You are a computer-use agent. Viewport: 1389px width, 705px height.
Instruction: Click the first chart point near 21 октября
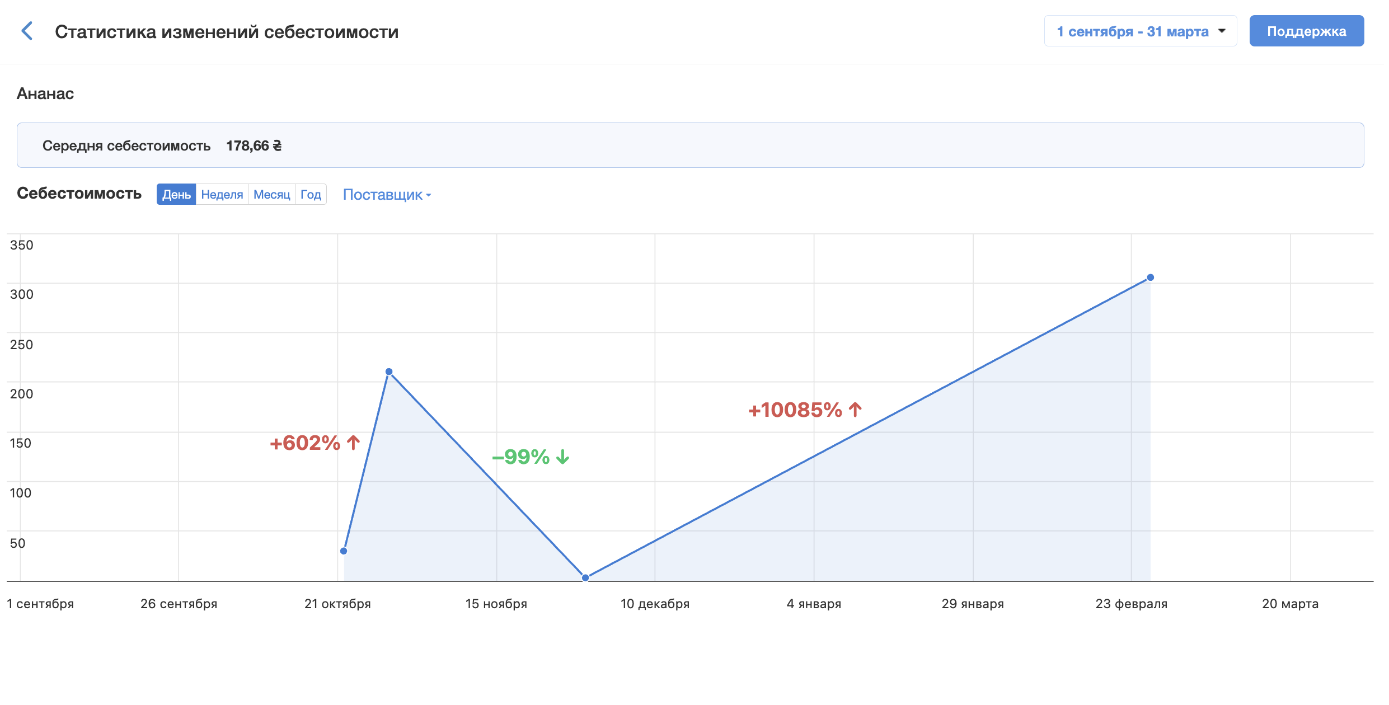[x=344, y=551]
